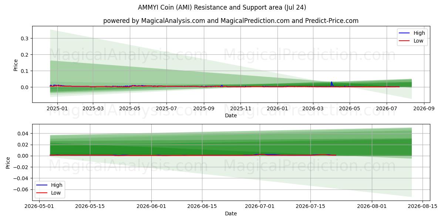Click the '0.02' value on the bottom y-axis
This screenshot has width=444, height=222.
point(24,145)
